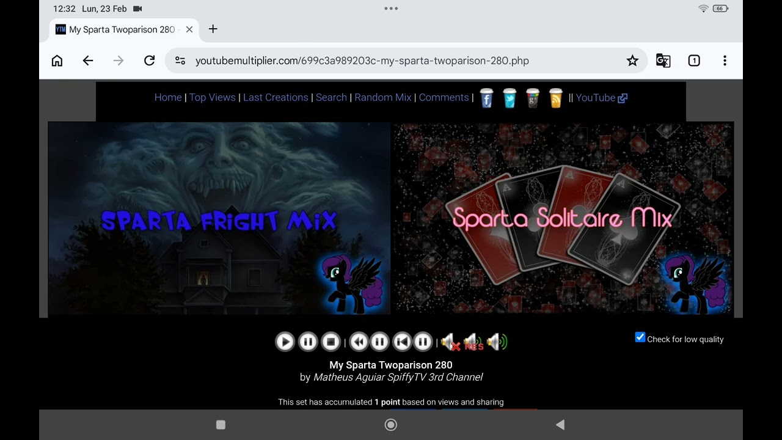This screenshot has width=782, height=440.
Task: Click the '1 point' accumulated text
Action: [x=387, y=402]
